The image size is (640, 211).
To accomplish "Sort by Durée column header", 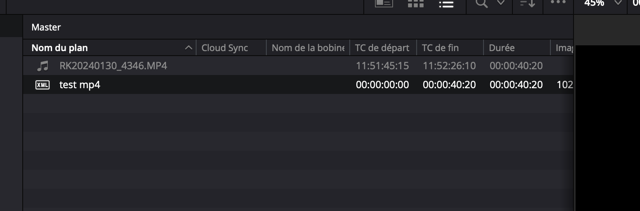I will click(517, 48).
